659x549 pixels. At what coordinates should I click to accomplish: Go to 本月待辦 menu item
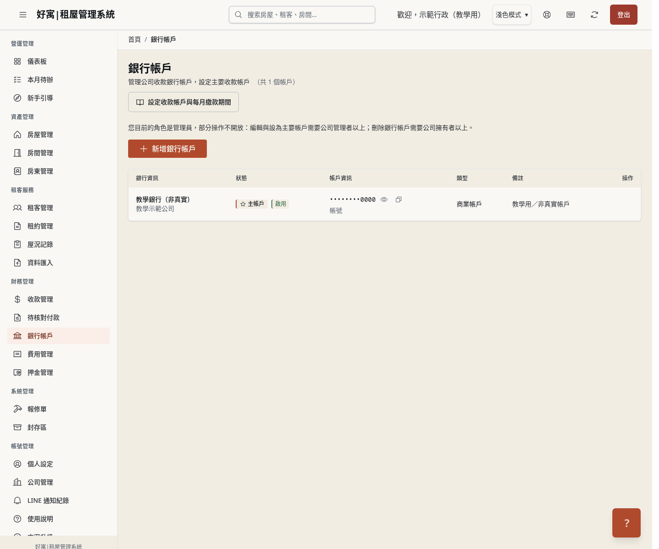[x=59, y=80]
